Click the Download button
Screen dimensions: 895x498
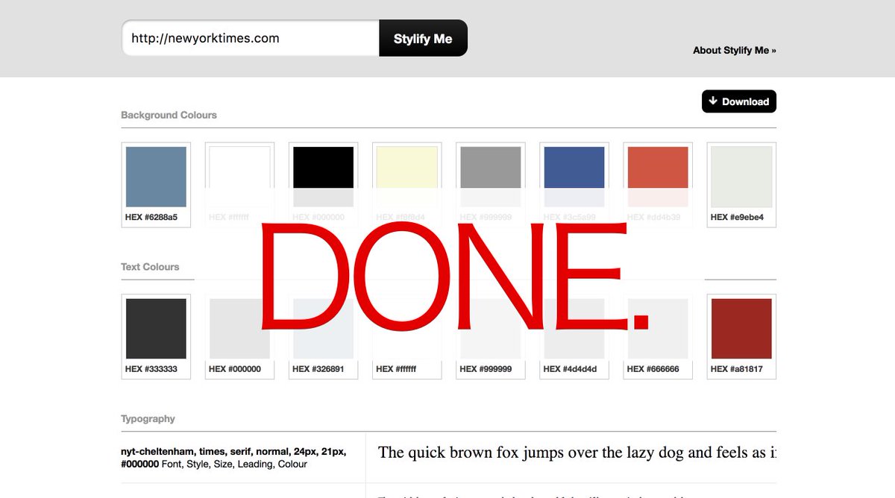738,101
